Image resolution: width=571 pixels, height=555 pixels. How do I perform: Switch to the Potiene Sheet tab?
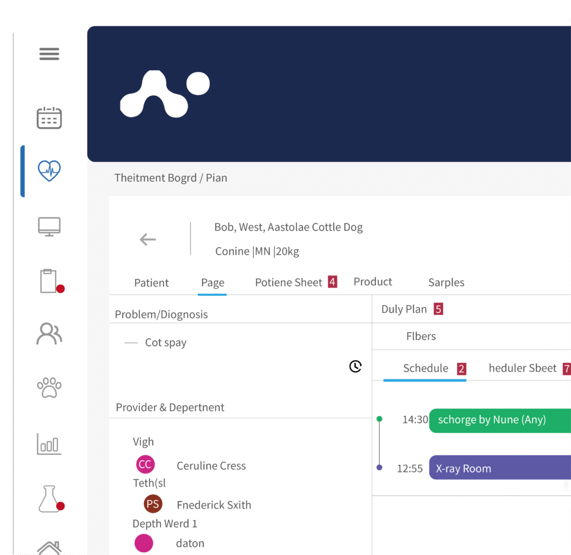pyautogui.click(x=289, y=283)
